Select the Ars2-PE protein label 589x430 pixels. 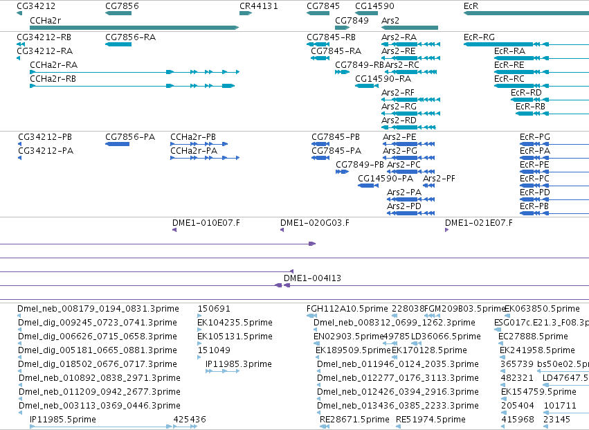tap(399, 137)
